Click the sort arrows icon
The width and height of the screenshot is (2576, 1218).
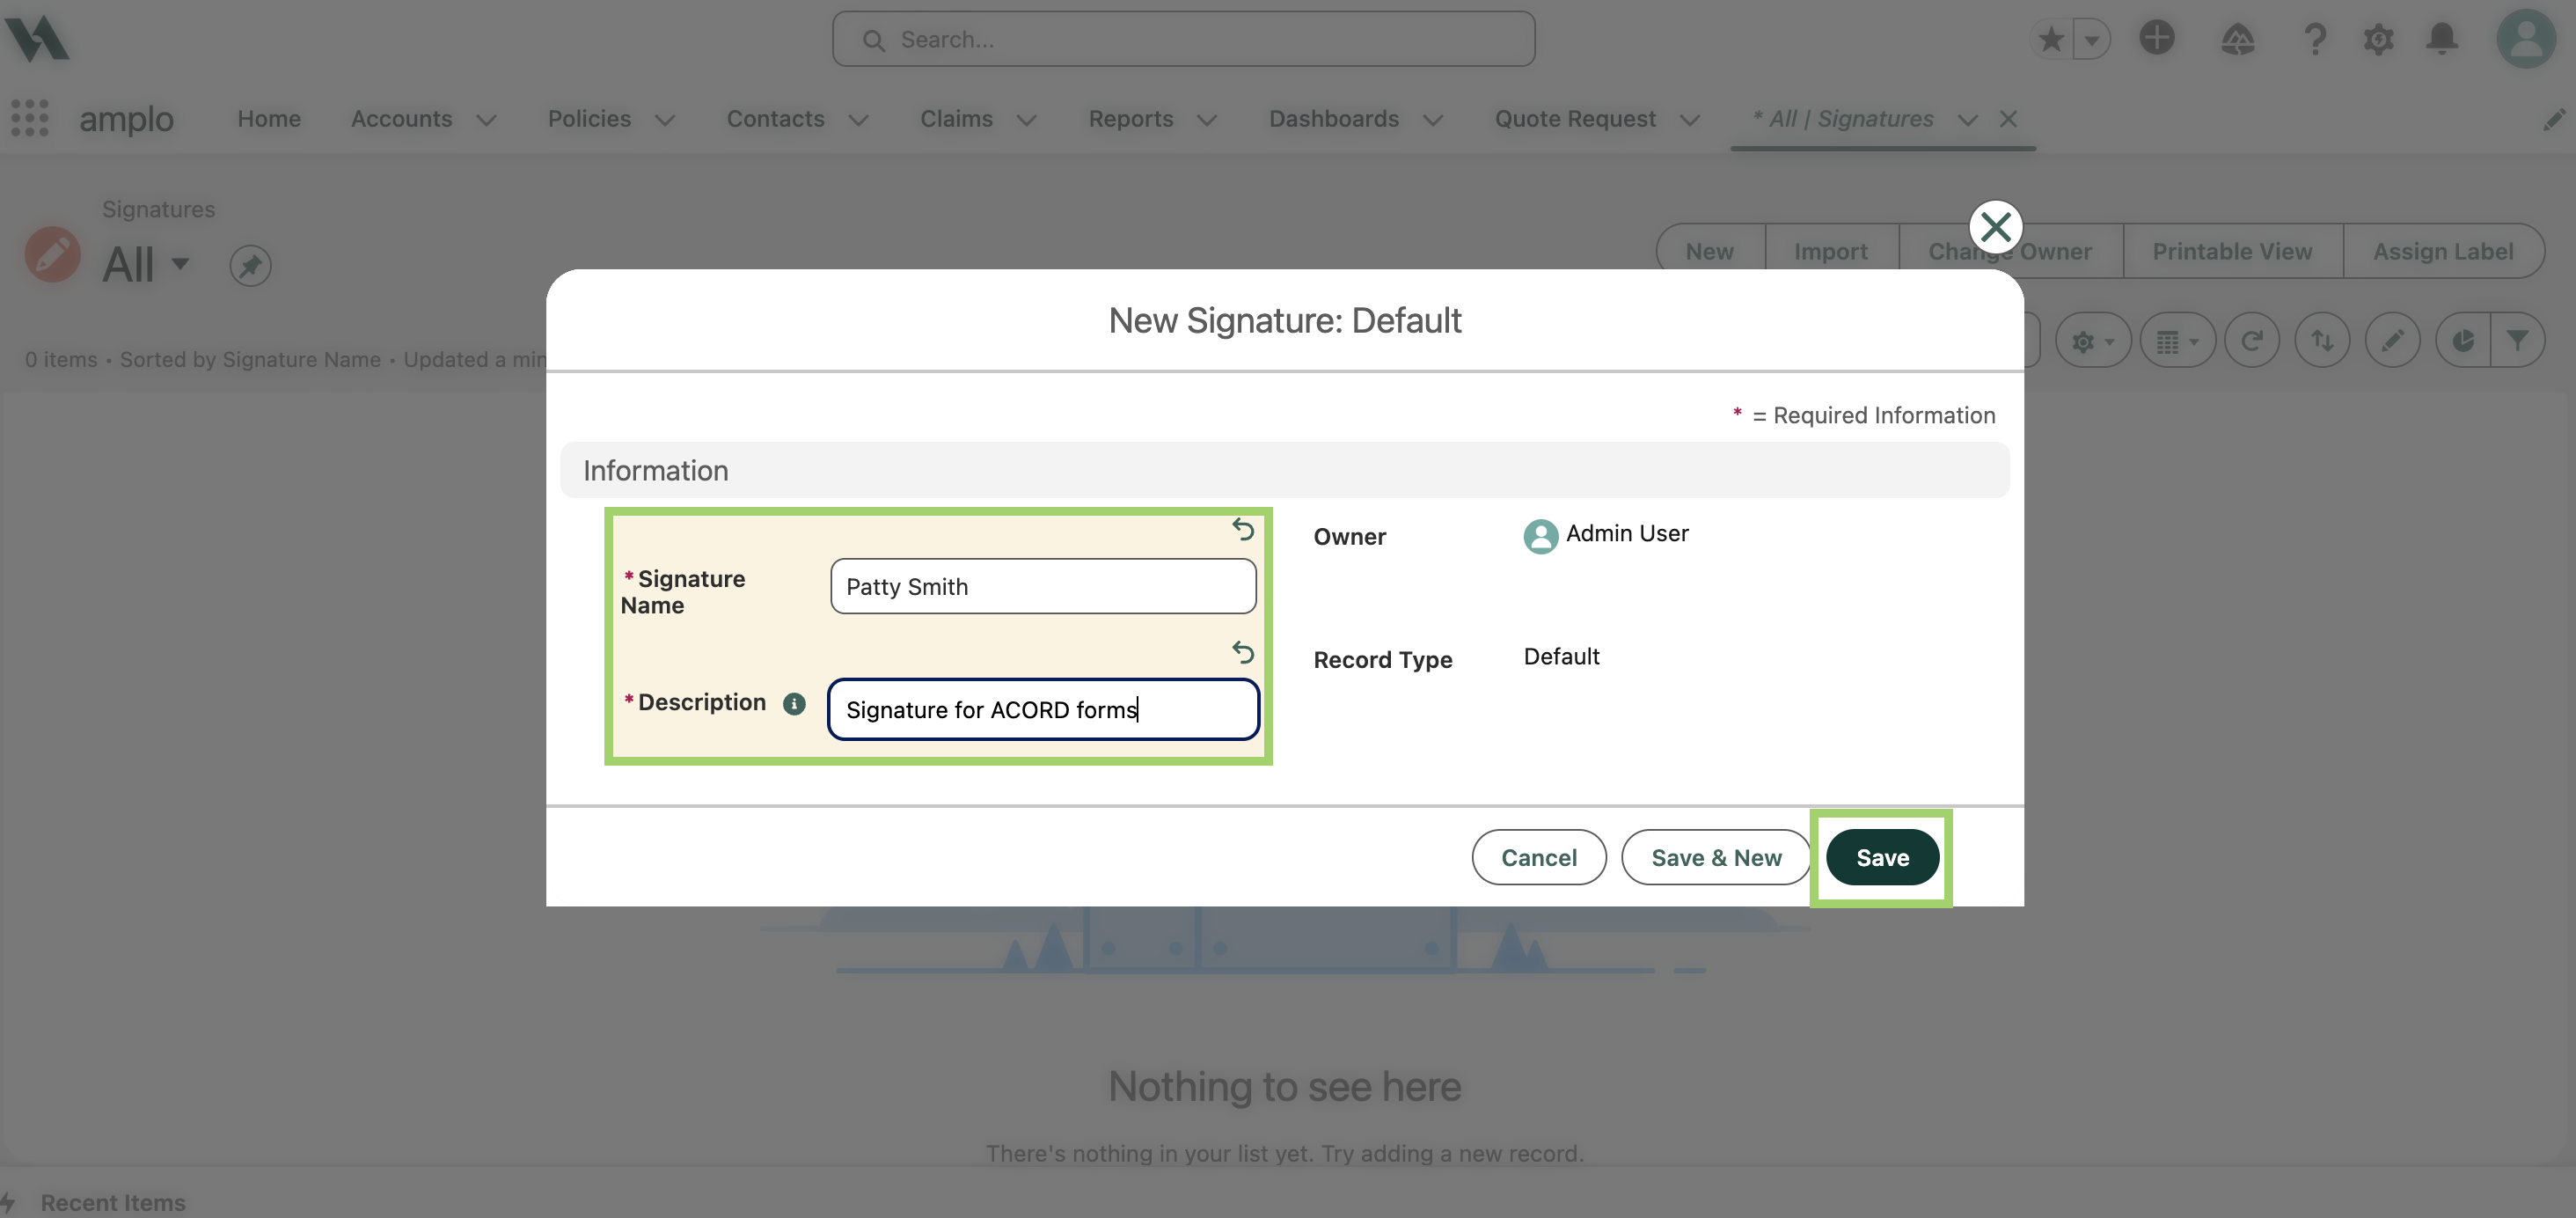click(x=2322, y=341)
